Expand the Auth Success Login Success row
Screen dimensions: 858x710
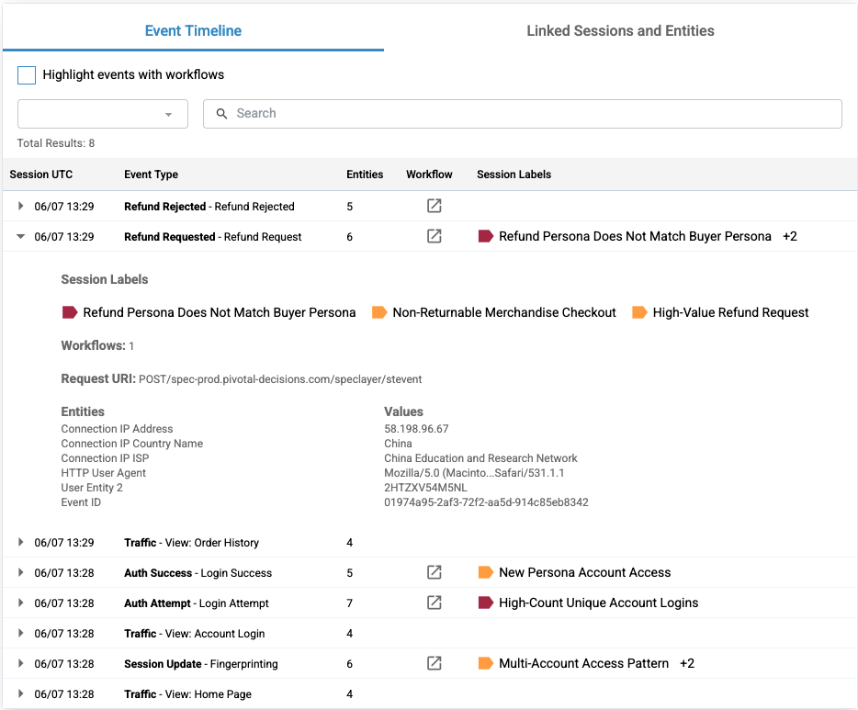[x=20, y=573]
